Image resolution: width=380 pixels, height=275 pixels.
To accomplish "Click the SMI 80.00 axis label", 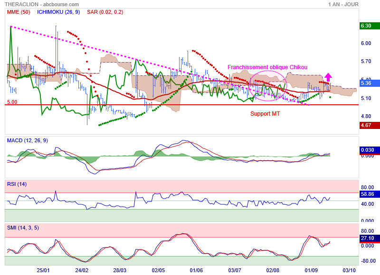I will (x=367, y=231).
